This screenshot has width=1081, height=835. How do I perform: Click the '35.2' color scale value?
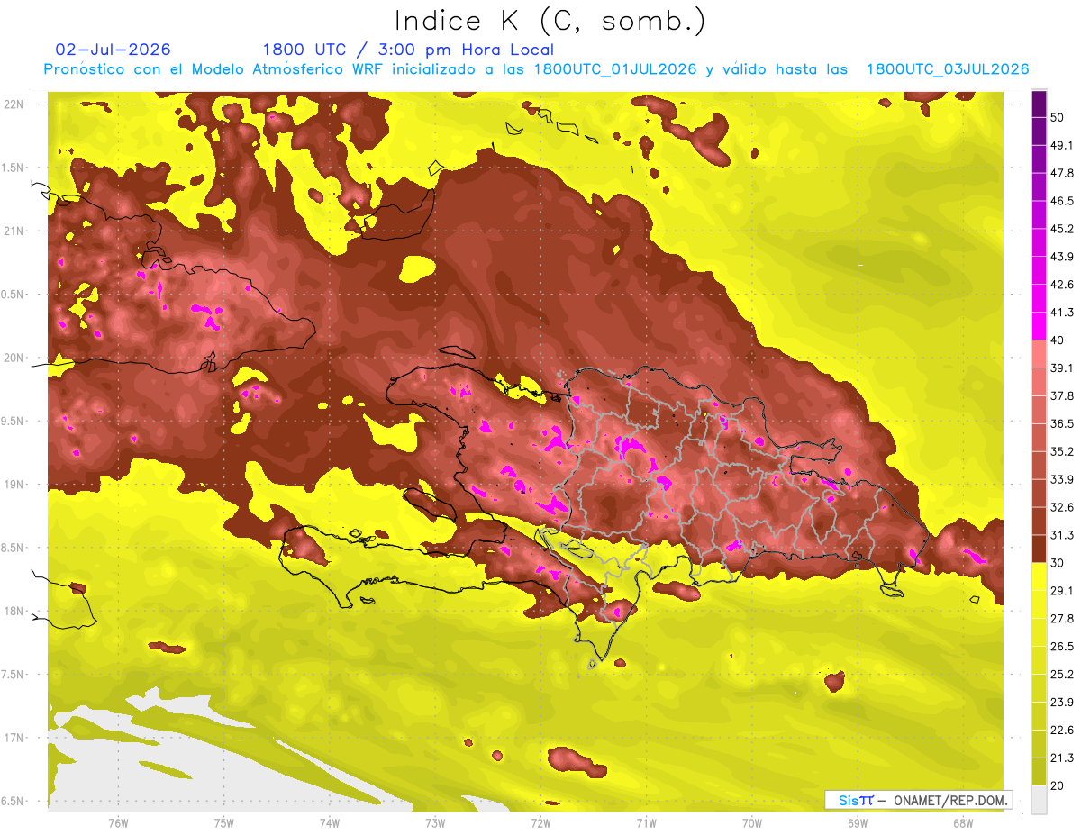pyautogui.click(x=1062, y=451)
